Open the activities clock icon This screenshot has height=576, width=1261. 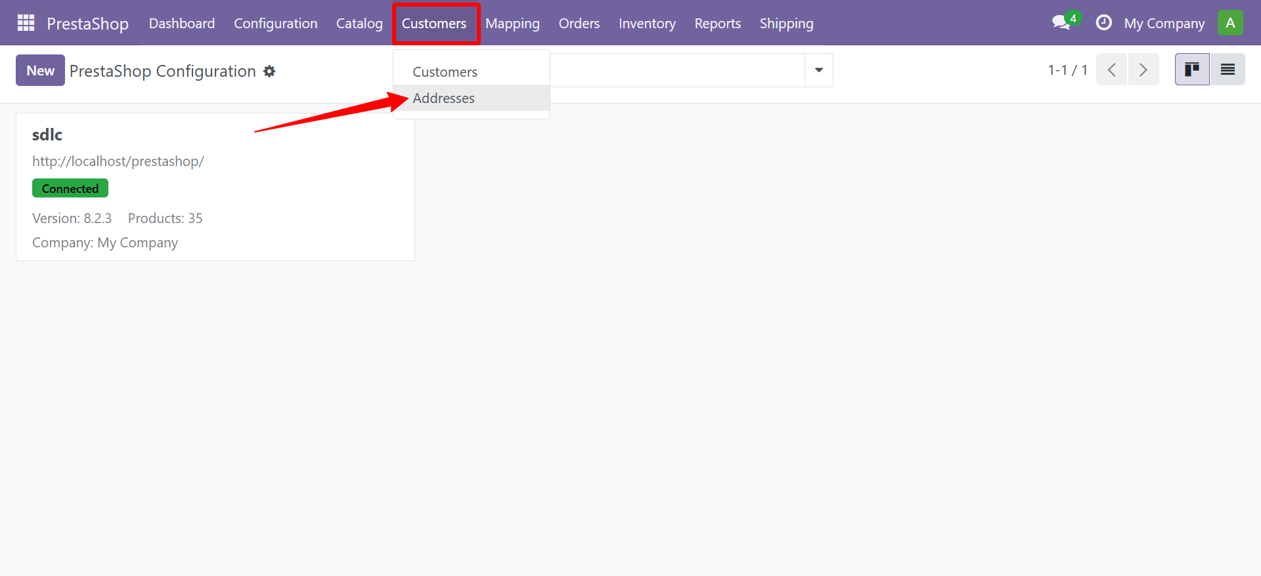tap(1104, 22)
